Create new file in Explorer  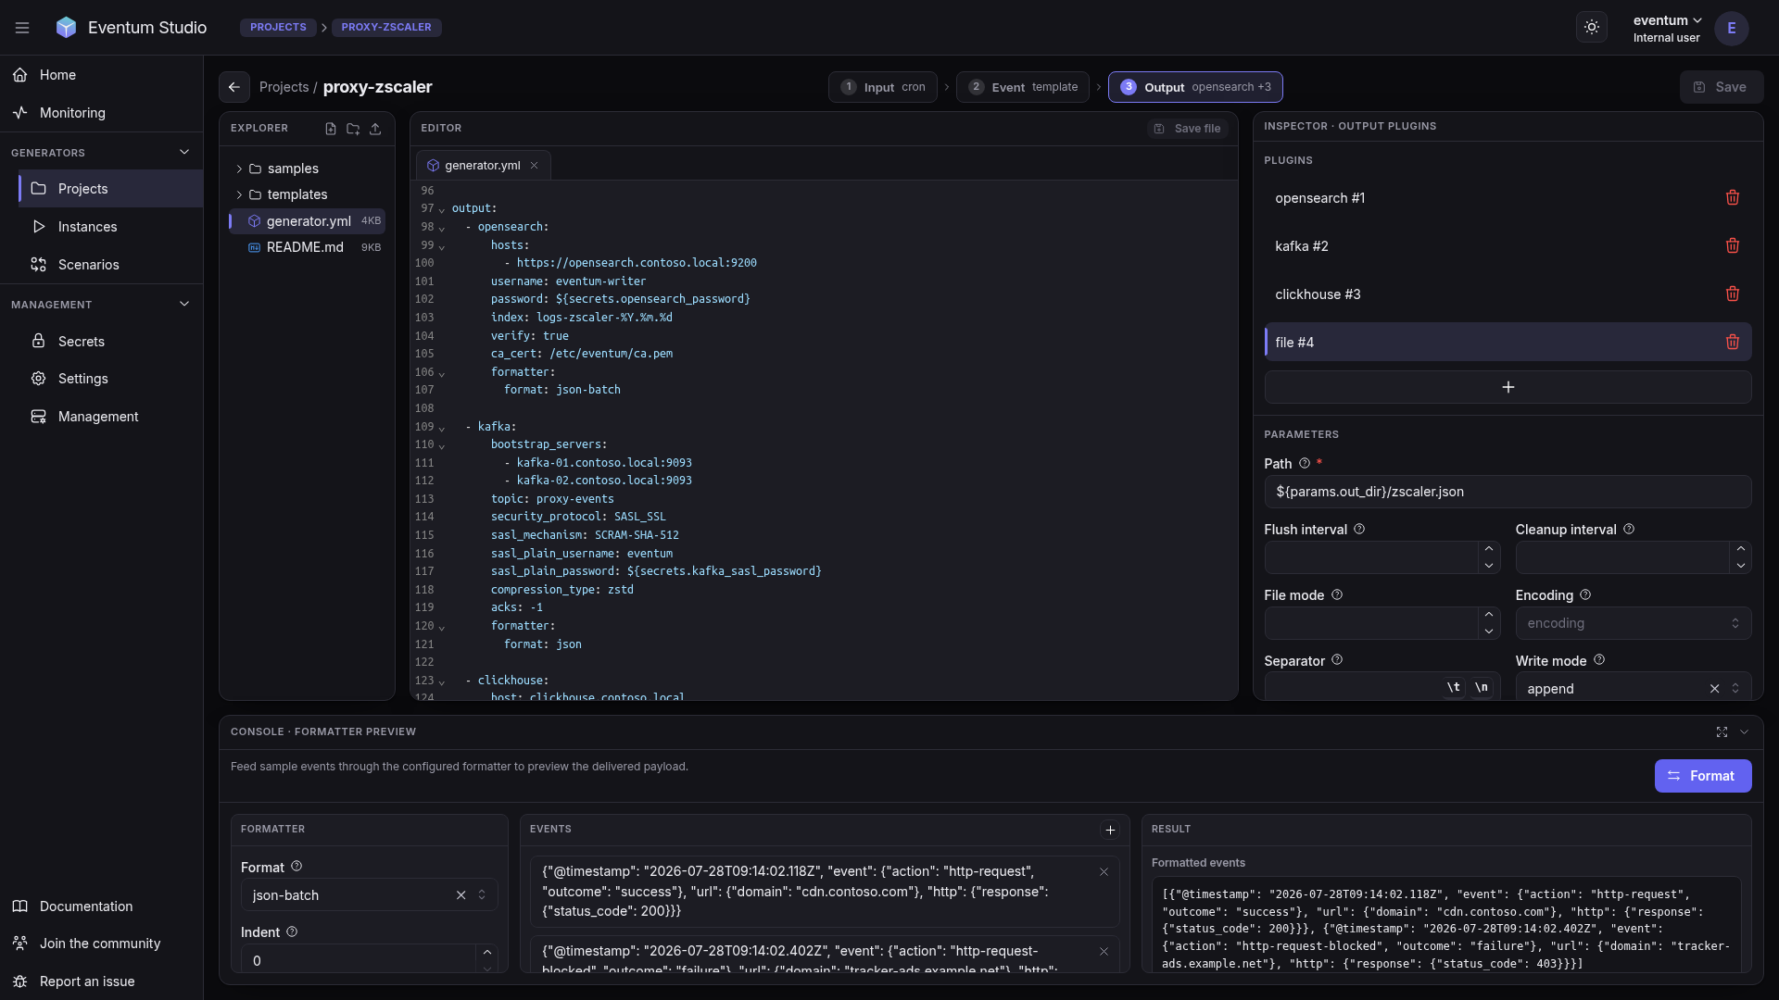click(331, 129)
